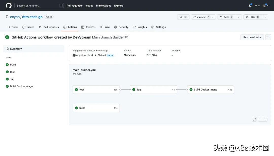Click Re-run all jobs
Image resolution: width=274 pixels, height=156 pixels.
pyautogui.click(x=252, y=37)
